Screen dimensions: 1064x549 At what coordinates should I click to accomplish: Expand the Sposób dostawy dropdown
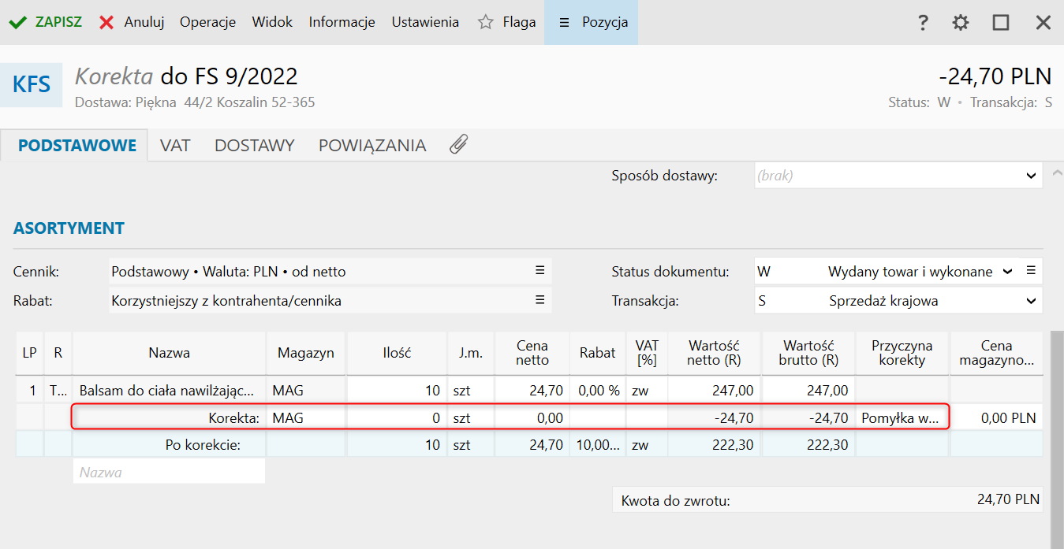[x=1031, y=176]
